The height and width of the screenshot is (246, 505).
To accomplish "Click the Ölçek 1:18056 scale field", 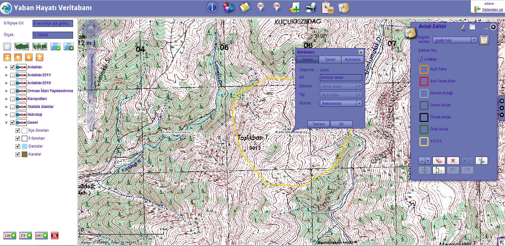I will (x=53, y=35).
